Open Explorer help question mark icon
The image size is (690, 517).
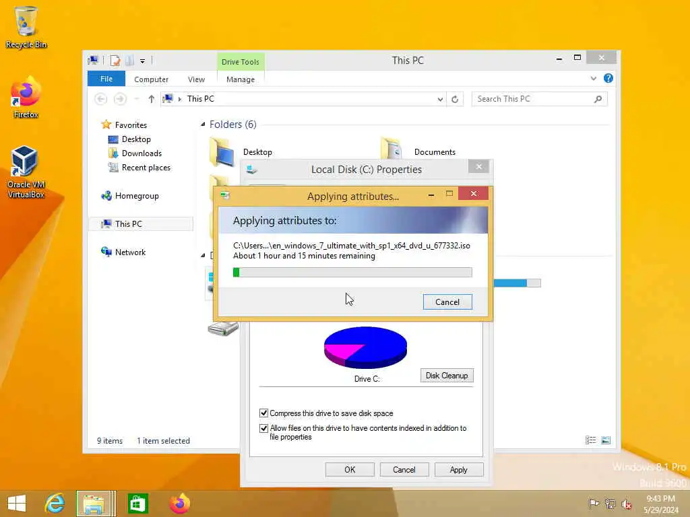608,78
